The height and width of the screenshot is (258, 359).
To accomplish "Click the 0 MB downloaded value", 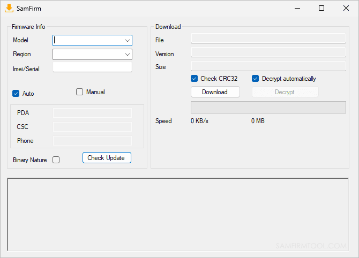I will 258,121.
